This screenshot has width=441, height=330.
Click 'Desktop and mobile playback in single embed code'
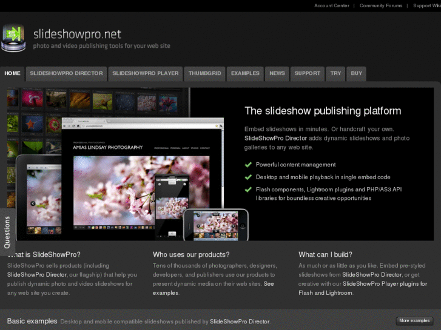click(x=323, y=177)
